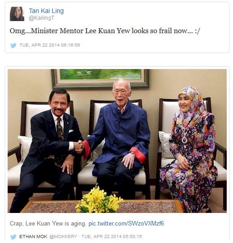Click the yellow flowers in the embedded photo
Image resolution: width=233 pixels, height=243 pixels.
click(99, 200)
